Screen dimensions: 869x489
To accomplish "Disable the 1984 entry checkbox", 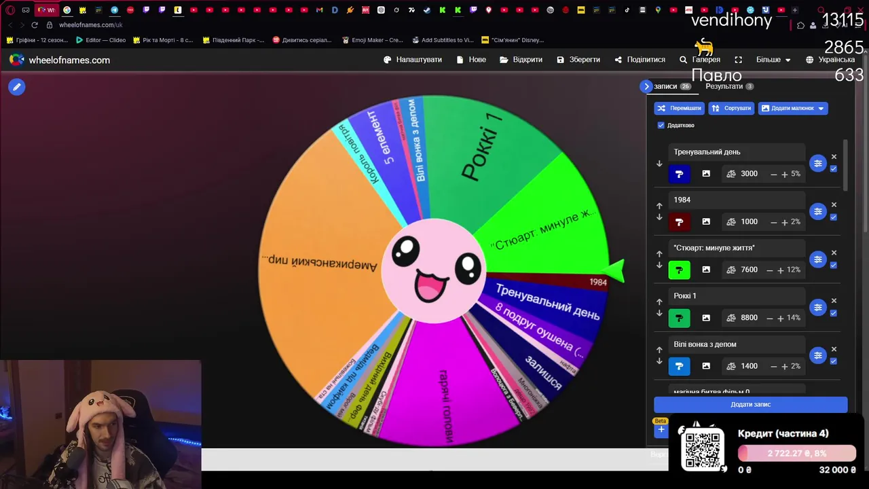I will coord(834,217).
